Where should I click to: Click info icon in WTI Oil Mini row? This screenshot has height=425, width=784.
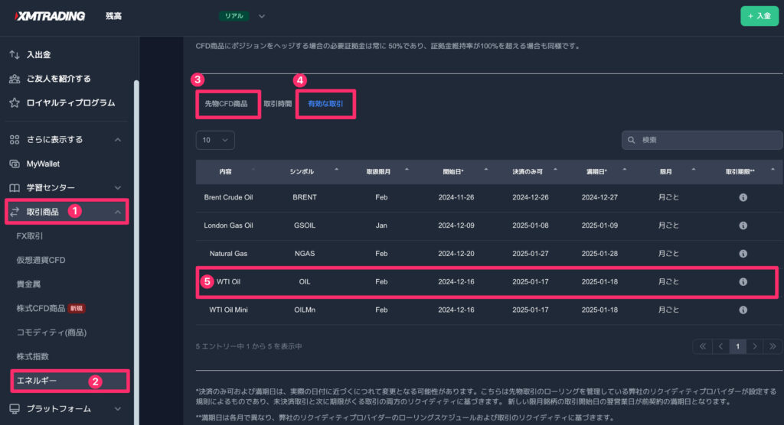coord(743,310)
